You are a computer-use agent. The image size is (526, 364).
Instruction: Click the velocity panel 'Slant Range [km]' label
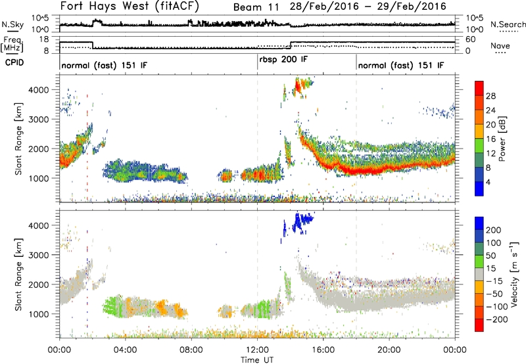pos(18,275)
